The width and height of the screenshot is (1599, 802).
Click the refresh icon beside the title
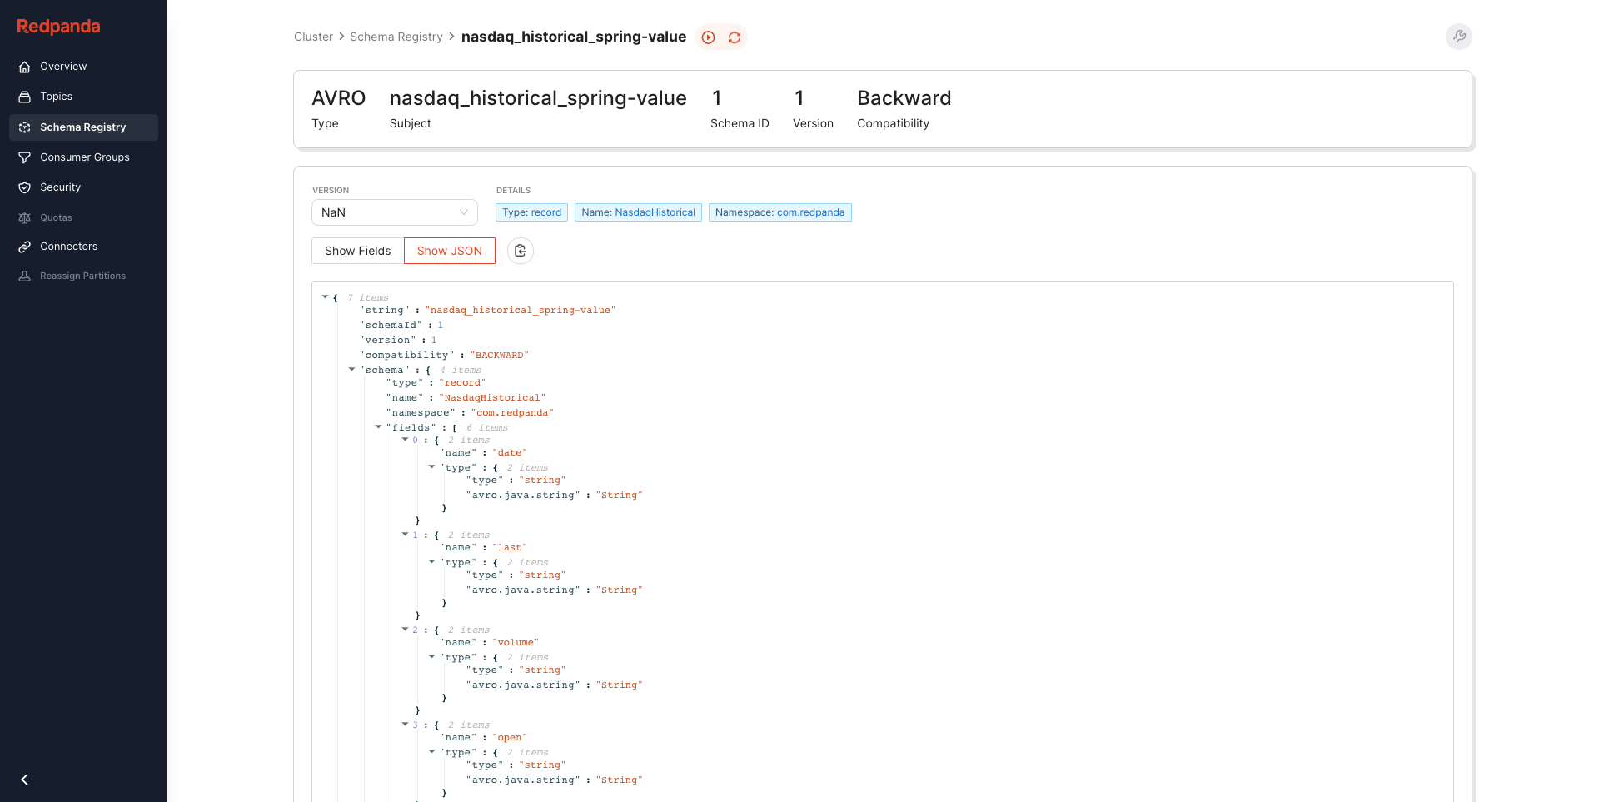tap(735, 37)
